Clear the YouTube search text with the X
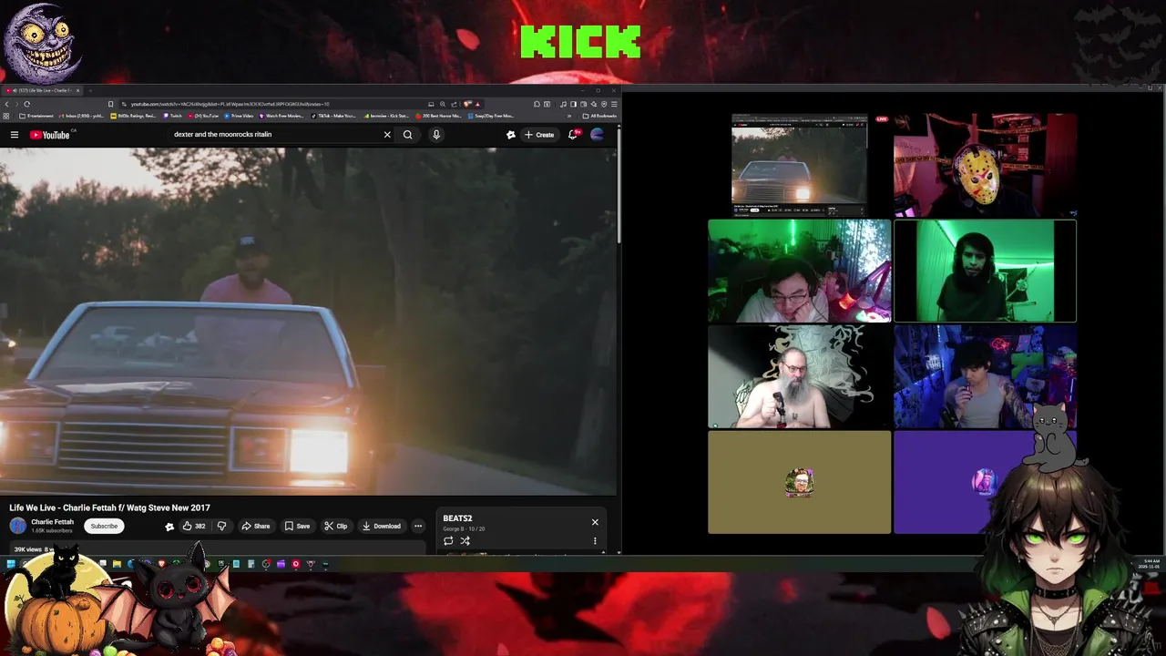The height and width of the screenshot is (656, 1166). click(x=387, y=135)
